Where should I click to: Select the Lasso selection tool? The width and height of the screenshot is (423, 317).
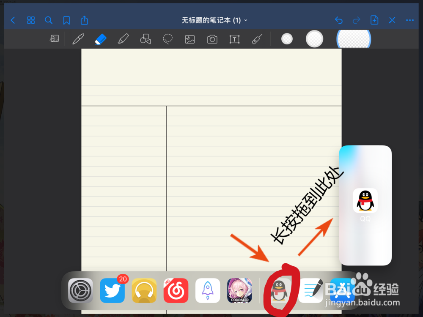click(x=168, y=39)
